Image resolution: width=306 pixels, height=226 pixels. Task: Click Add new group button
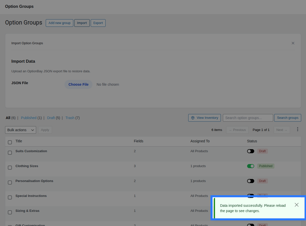pos(59,23)
